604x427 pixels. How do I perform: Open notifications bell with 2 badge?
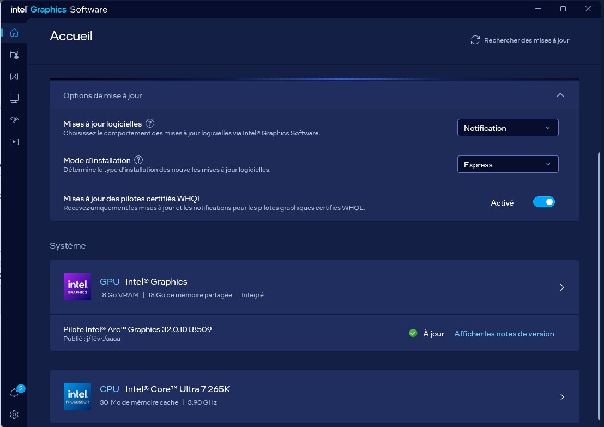[15, 393]
